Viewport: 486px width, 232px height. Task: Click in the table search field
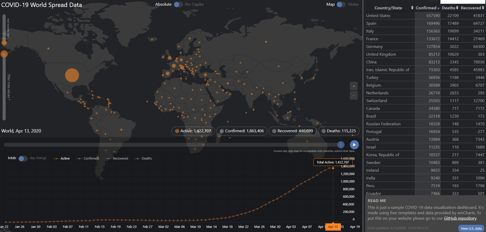coord(462,2)
